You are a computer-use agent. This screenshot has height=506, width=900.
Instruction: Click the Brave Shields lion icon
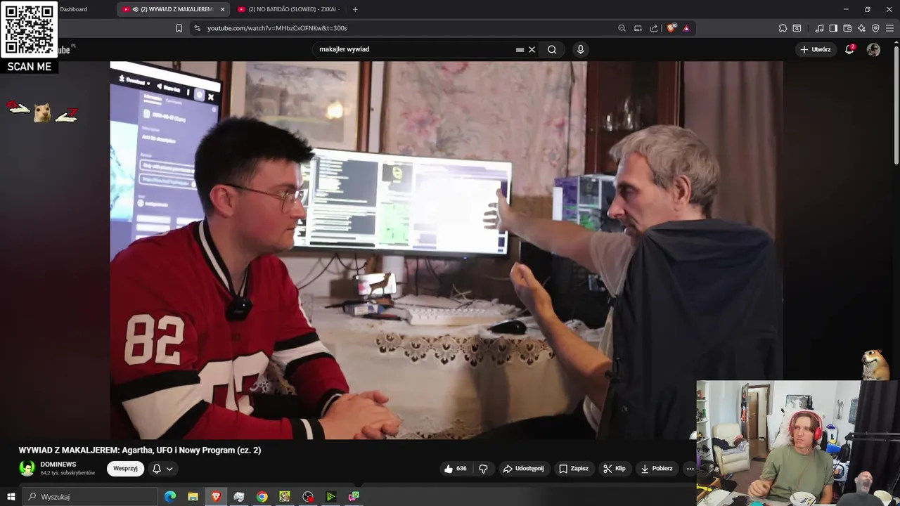click(671, 28)
